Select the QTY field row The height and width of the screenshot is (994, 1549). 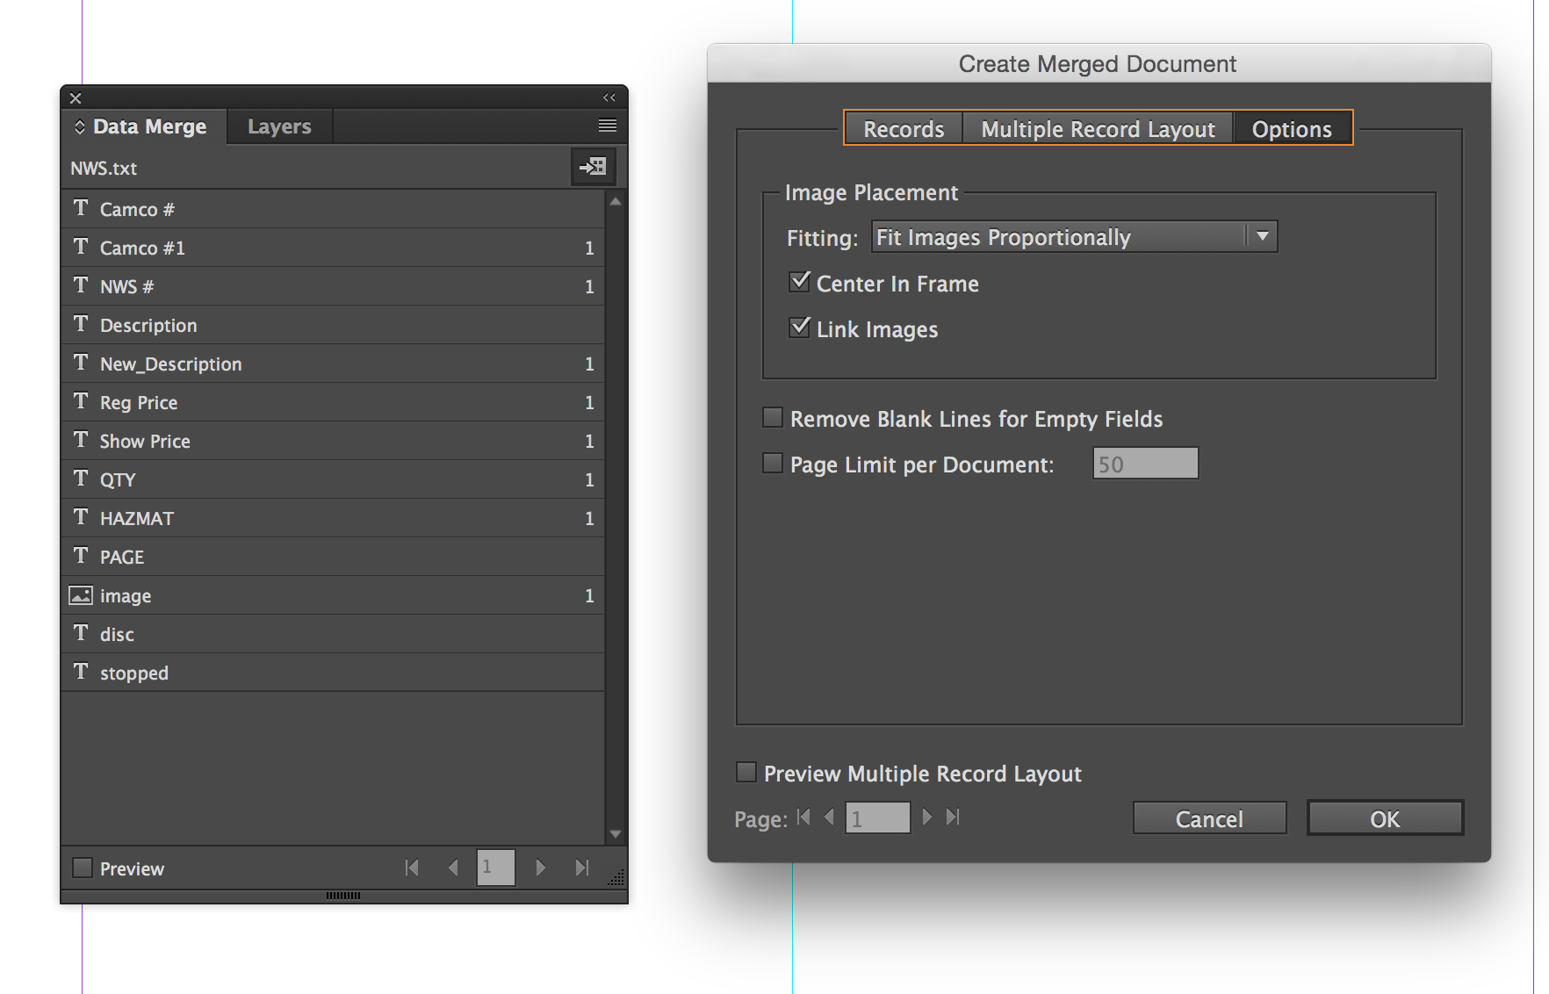point(334,479)
